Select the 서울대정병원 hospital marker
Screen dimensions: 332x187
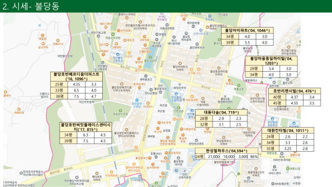tap(167, 25)
